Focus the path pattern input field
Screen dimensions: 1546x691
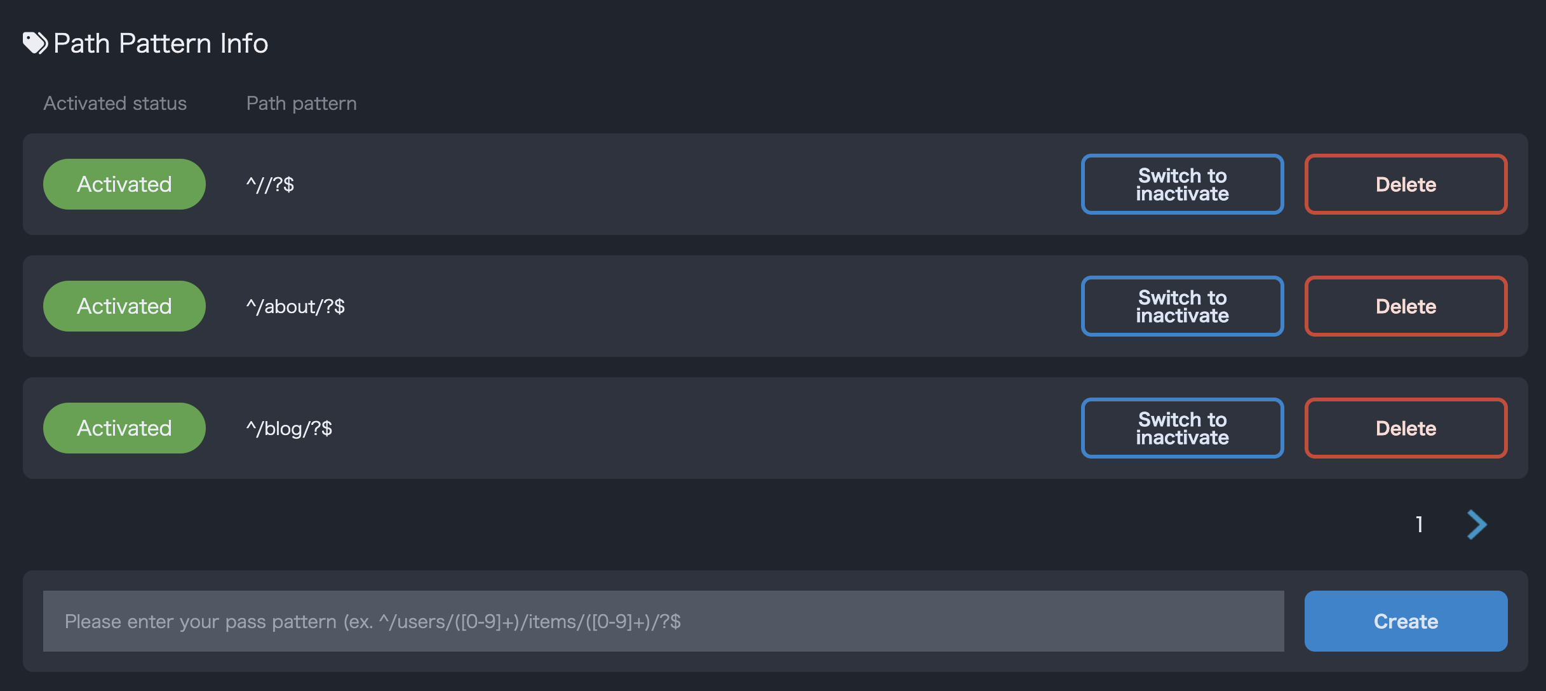(663, 621)
